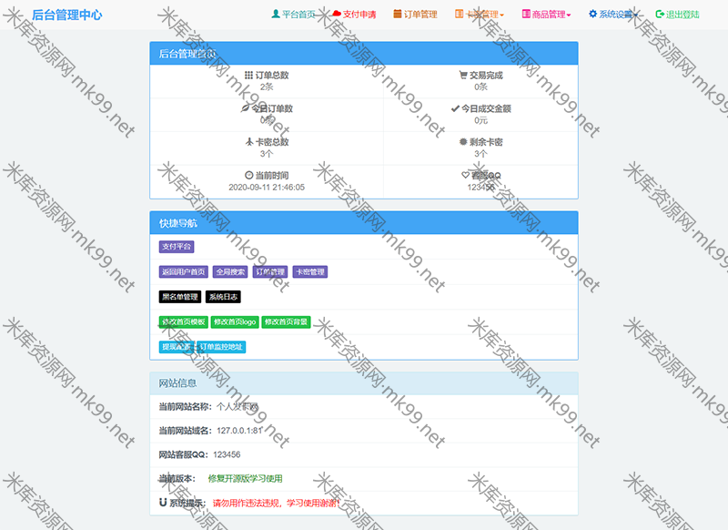Click the leaf icon next to 今日订单数
The height and width of the screenshot is (530, 728).
point(245,108)
